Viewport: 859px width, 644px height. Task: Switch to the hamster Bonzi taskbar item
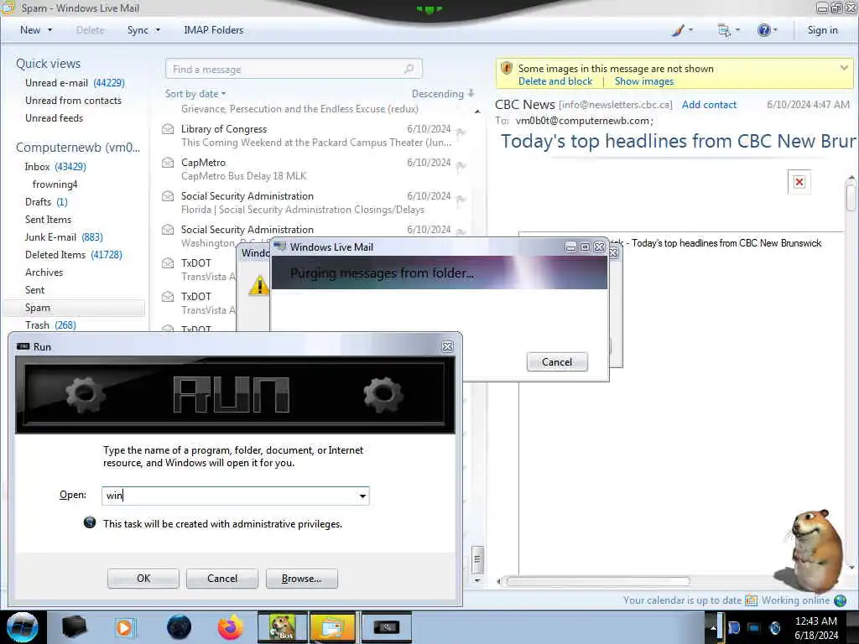click(283, 627)
